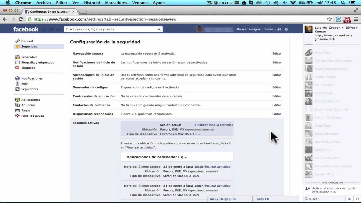Click the chat sidebar collapse icon
This screenshot has height=203, width=361.
coord(357,199)
